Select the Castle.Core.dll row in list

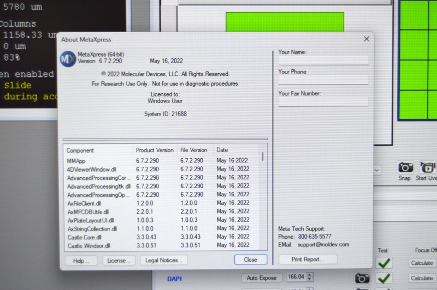tap(84, 237)
